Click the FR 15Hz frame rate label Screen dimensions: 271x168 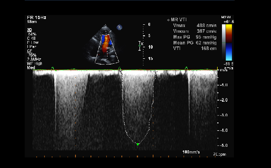37,18
